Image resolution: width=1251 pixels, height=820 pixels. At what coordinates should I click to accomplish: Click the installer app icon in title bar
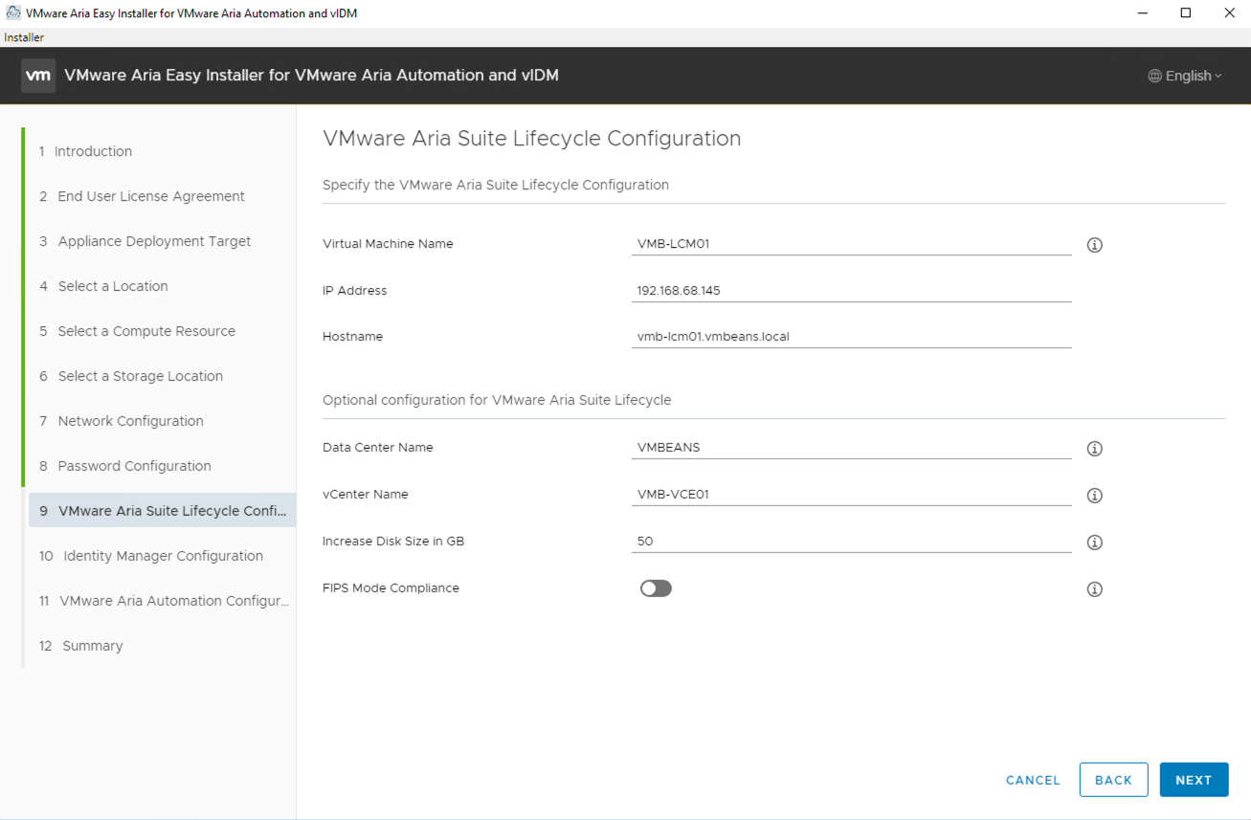click(12, 13)
